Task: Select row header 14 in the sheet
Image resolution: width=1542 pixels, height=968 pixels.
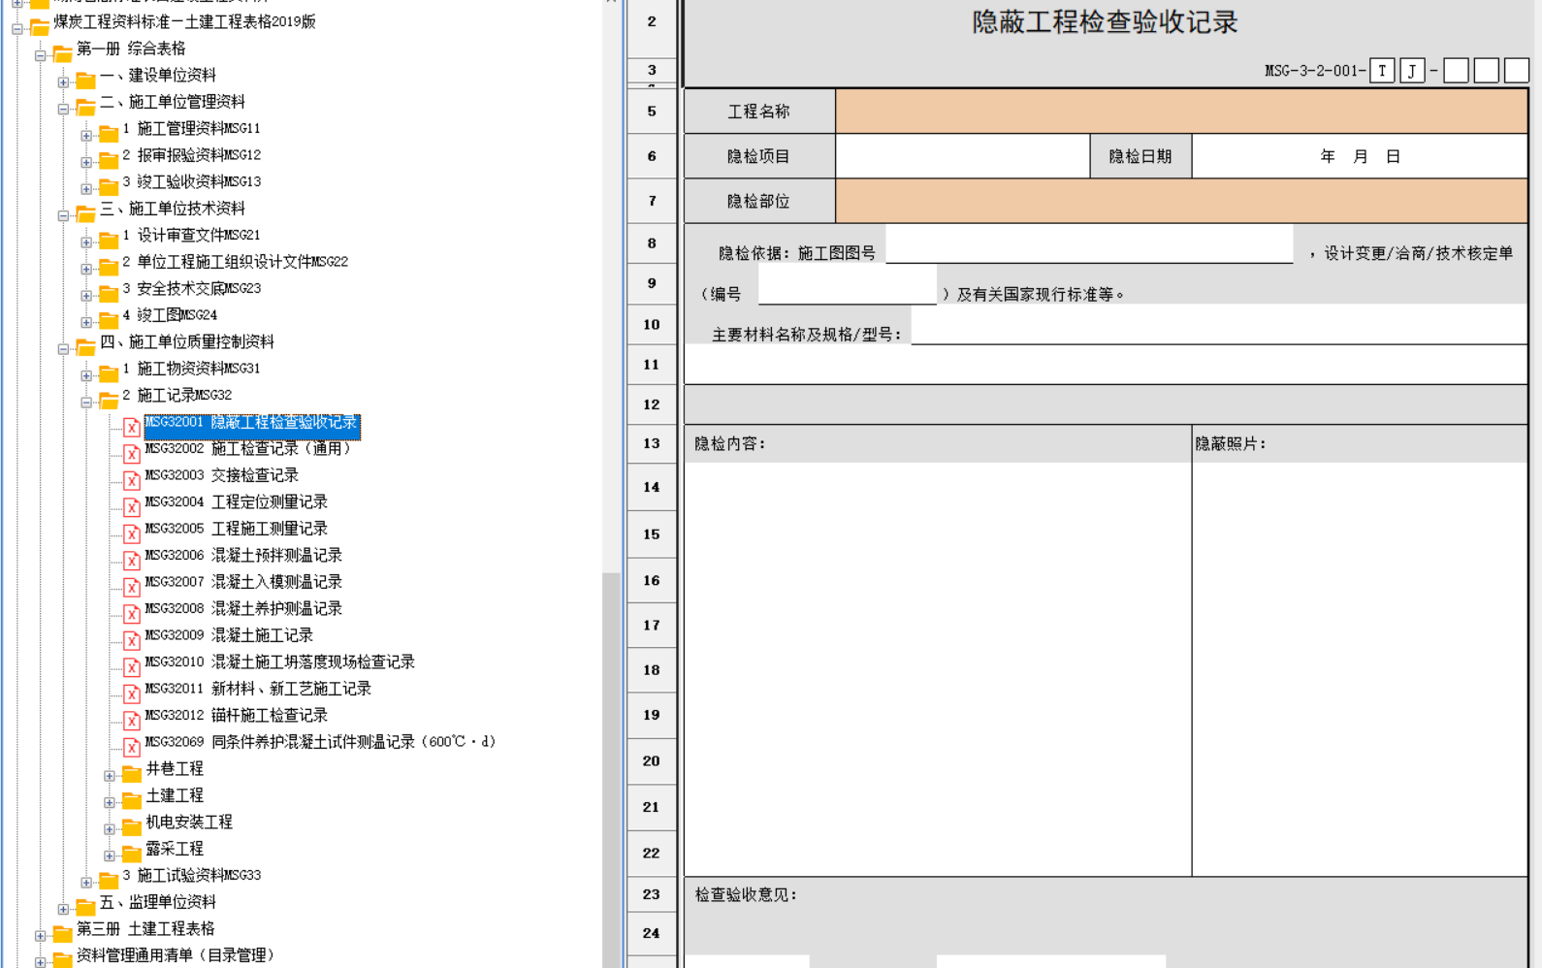Action: pyautogui.click(x=651, y=487)
